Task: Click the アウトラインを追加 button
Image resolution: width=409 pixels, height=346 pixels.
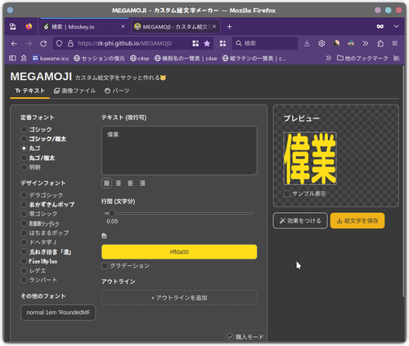Action: pos(179,298)
